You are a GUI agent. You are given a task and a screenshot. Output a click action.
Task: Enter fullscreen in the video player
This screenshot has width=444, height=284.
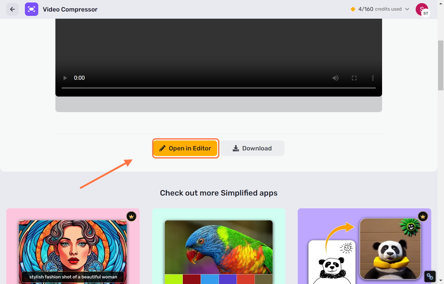click(x=354, y=78)
